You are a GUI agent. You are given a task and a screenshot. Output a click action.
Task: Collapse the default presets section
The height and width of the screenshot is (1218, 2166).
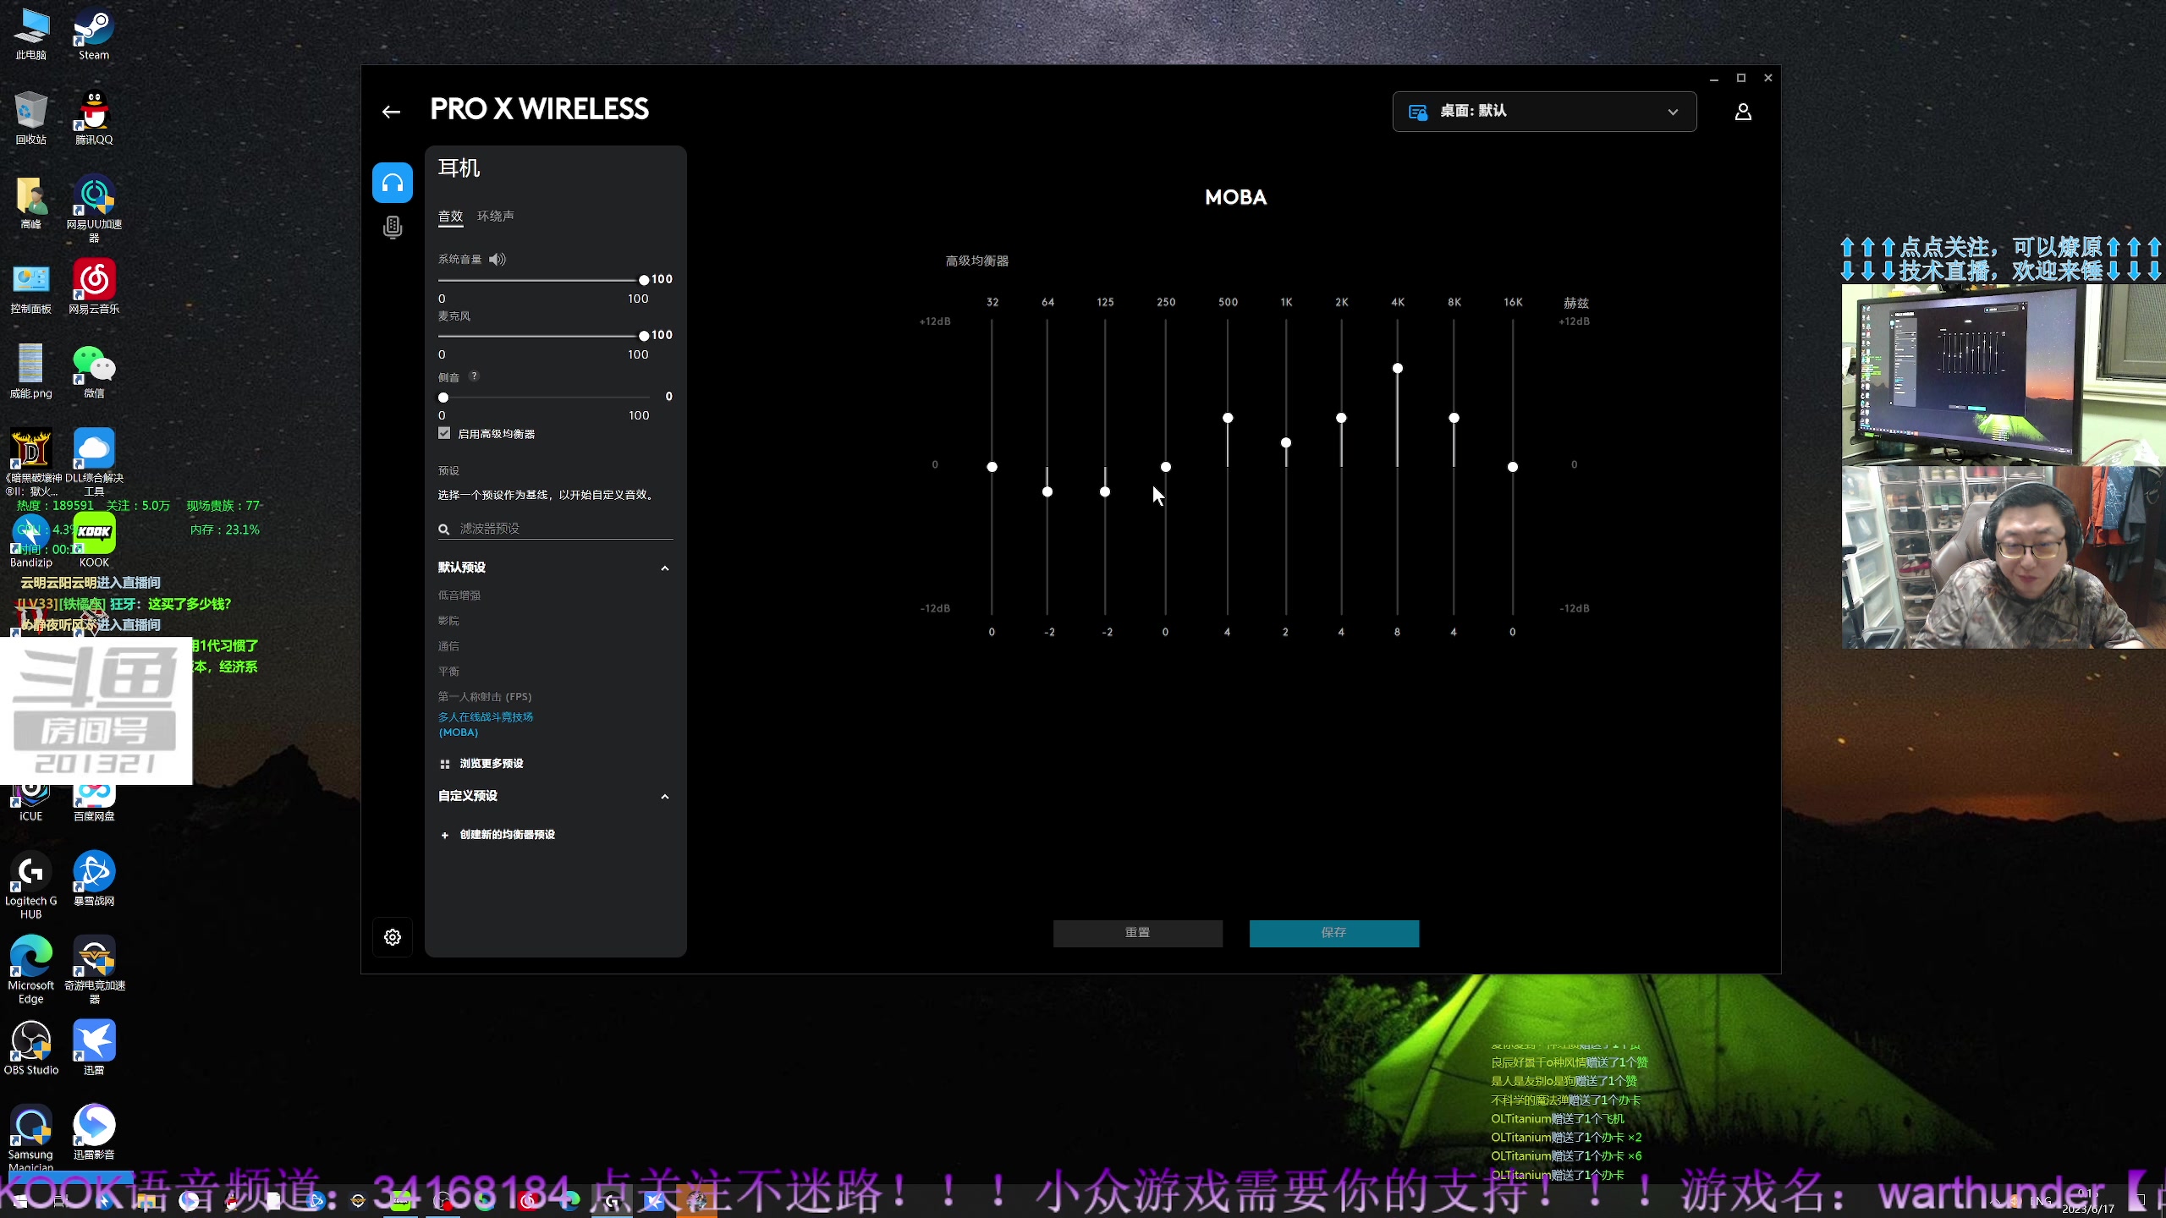[x=665, y=568]
